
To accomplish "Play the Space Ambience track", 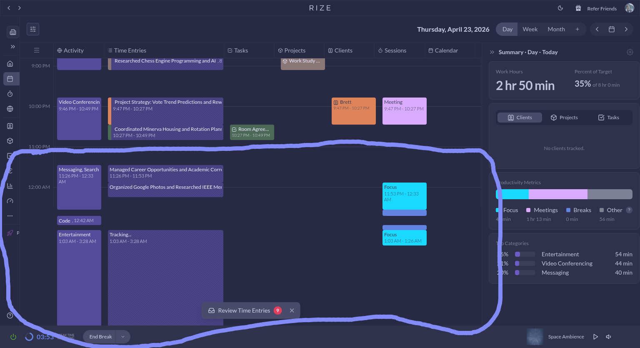I will [x=595, y=337].
